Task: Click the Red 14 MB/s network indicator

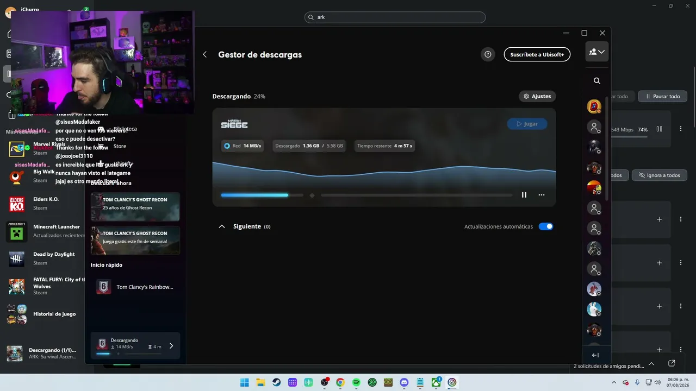Action: [x=243, y=146]
